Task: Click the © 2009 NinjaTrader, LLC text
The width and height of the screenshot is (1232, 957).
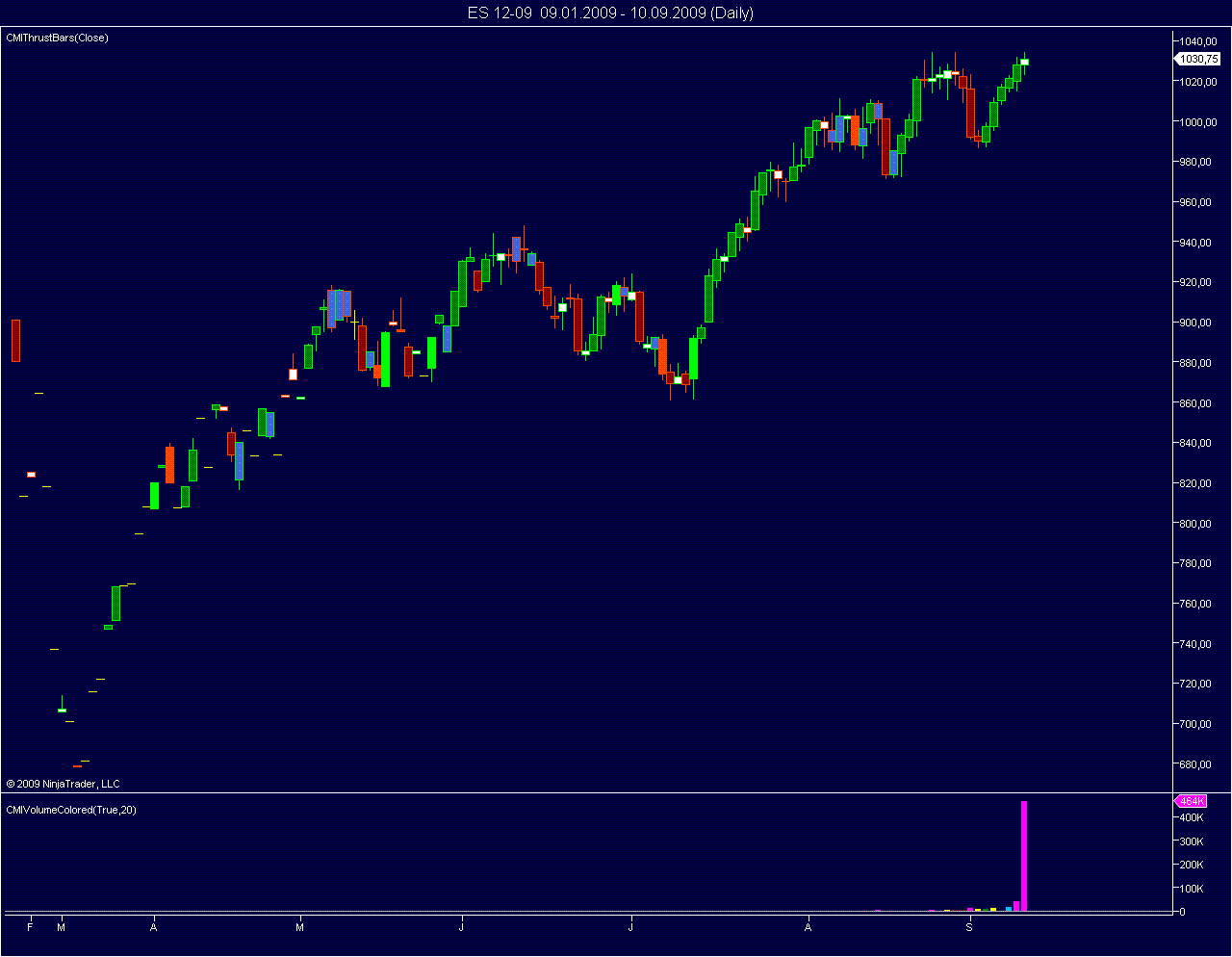Action: tap(64, 784)
